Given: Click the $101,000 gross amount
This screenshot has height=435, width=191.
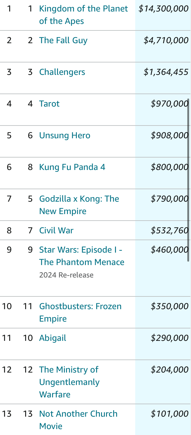Looking at the screenshot, I should 169,414.
